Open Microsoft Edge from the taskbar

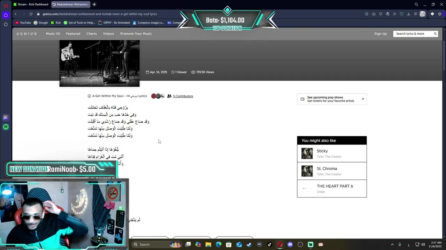click(218, 244)
